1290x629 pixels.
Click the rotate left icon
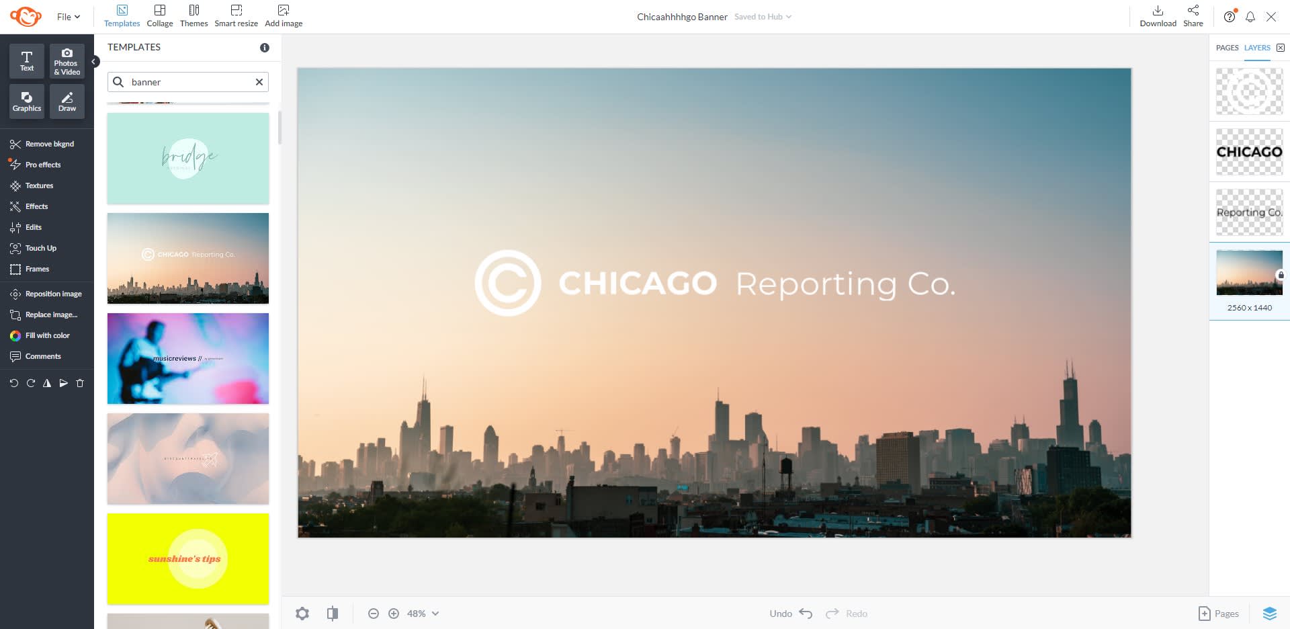click(14, 383)
